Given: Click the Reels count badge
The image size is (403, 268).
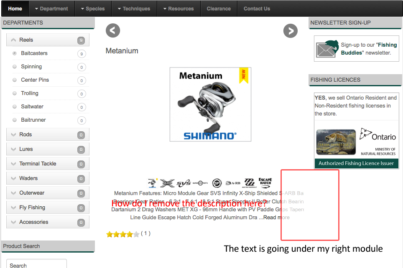Looking at the screenshot, I should pyautogui.click(x=81, y=40).
